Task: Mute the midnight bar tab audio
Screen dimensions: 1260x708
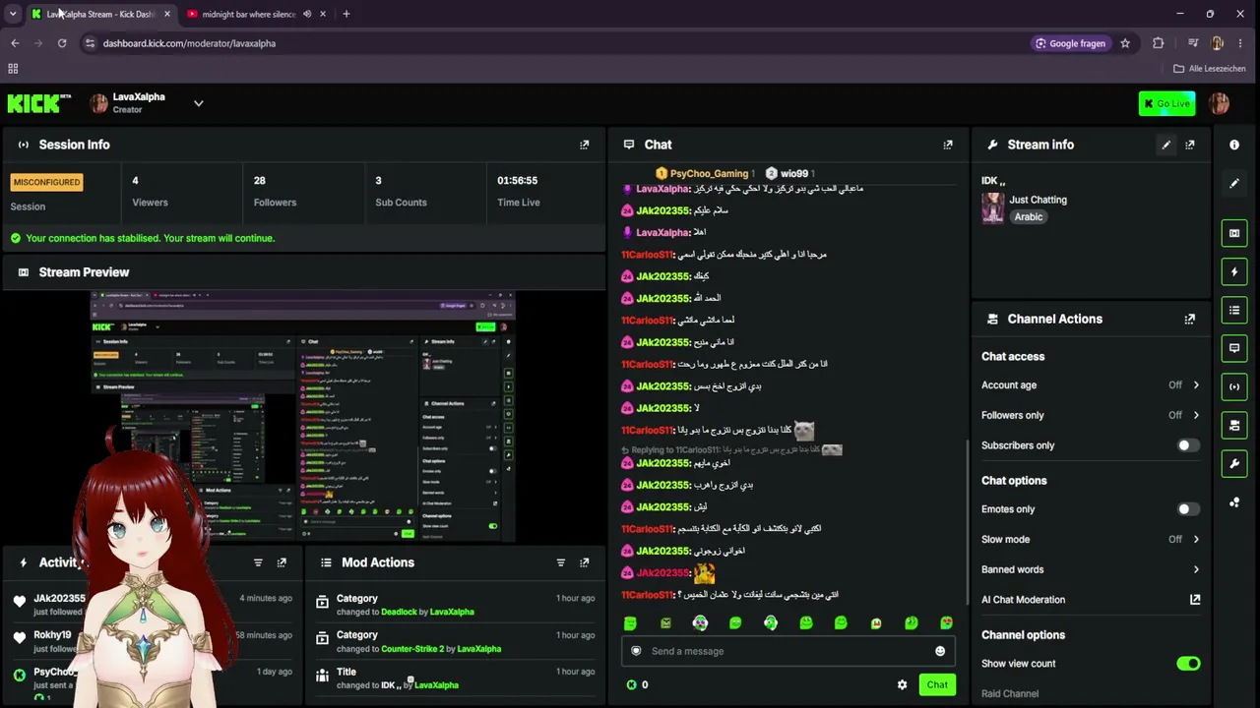Action: pyautogui.click(x=307, y=14)
